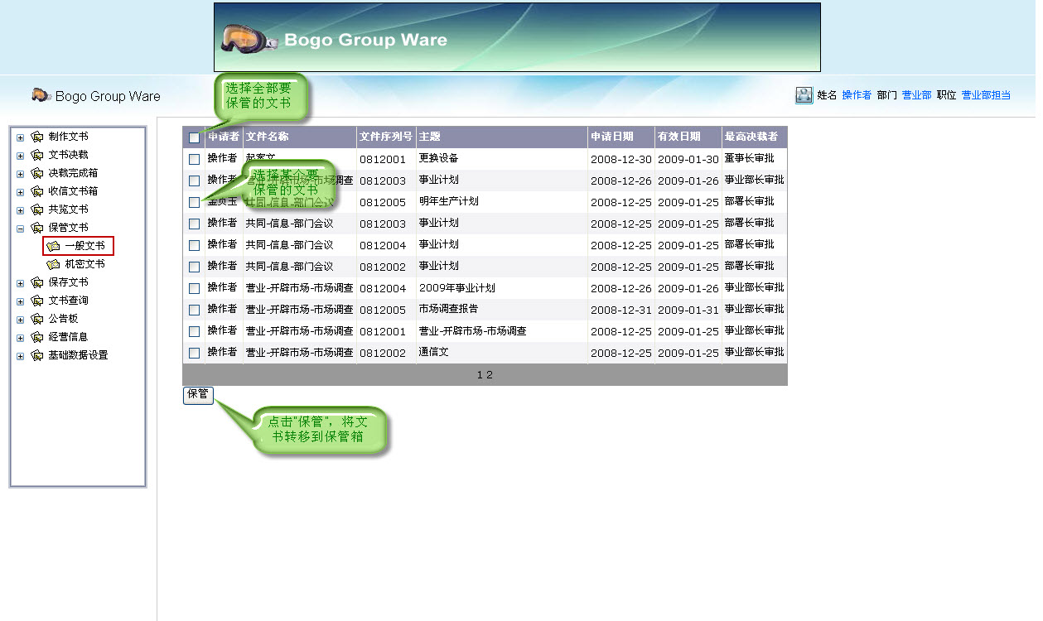Click the folder icon next to 文书决裁
Screen dimensions: 1043x621
coord(36,155)
